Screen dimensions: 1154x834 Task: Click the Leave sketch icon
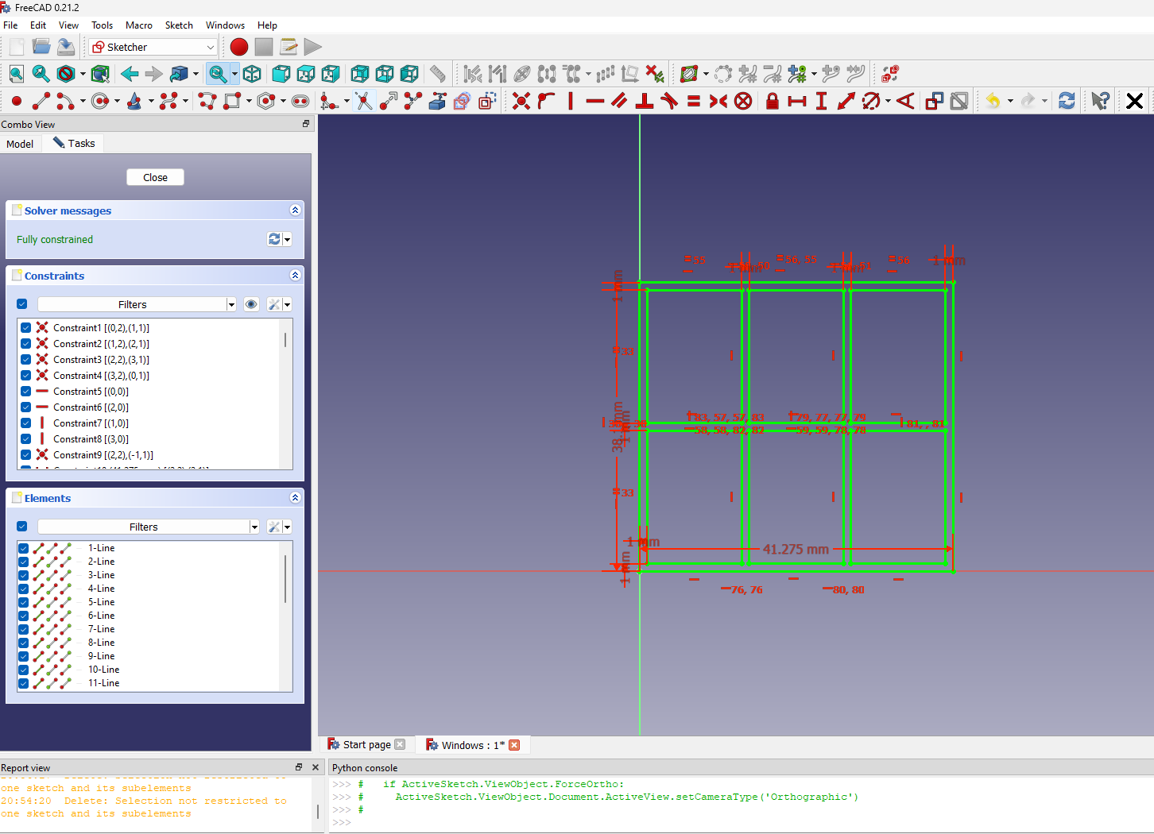coord(1135,101)
